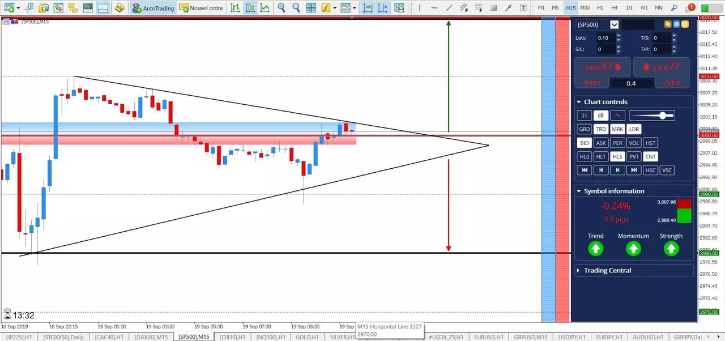Select the trendline drawing tool

(x=449, y=8)
